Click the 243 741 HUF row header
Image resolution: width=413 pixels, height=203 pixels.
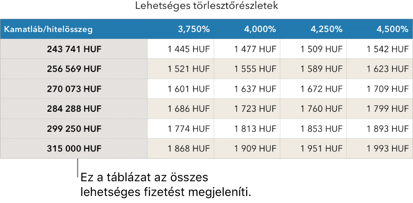click(74, 49)
